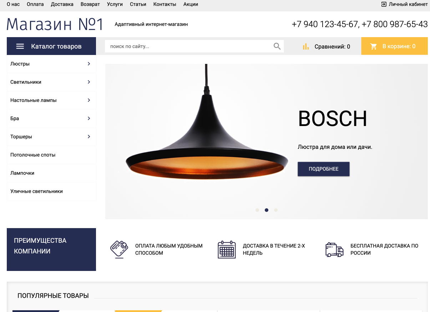
Task: Expand the Настольные лампы category arrow
Action: 89,100
